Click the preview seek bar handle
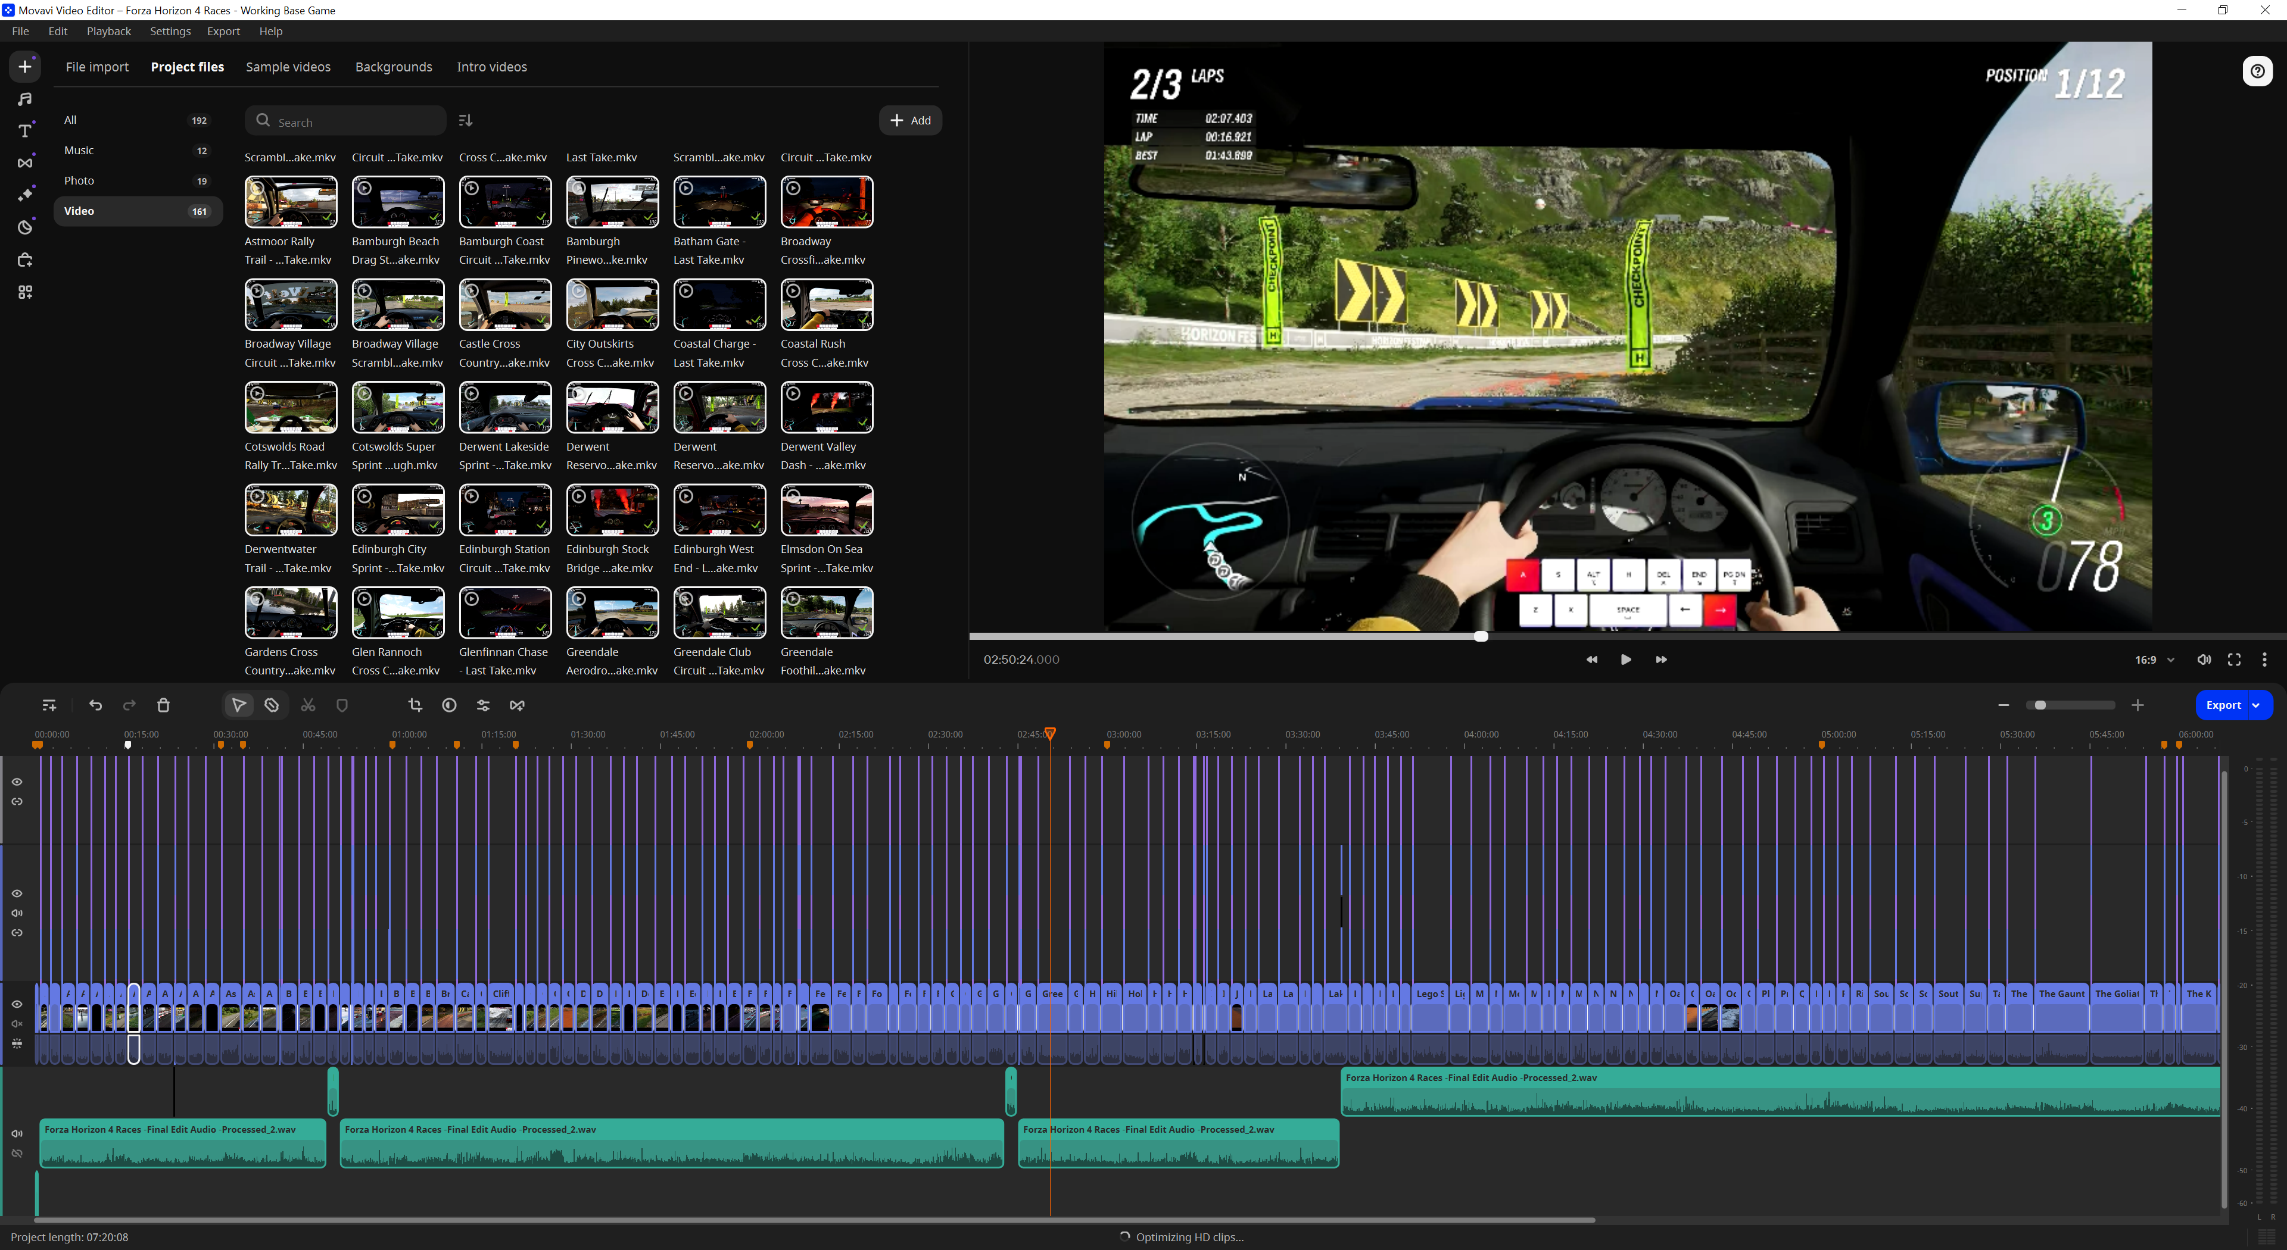Screen dimensions: 2287x1250 1481,636
